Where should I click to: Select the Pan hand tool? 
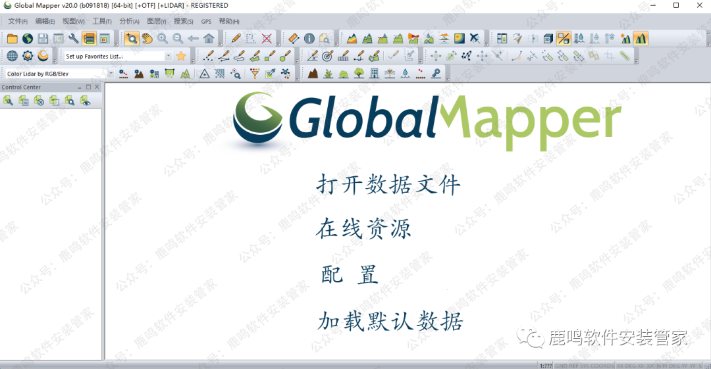147,39
